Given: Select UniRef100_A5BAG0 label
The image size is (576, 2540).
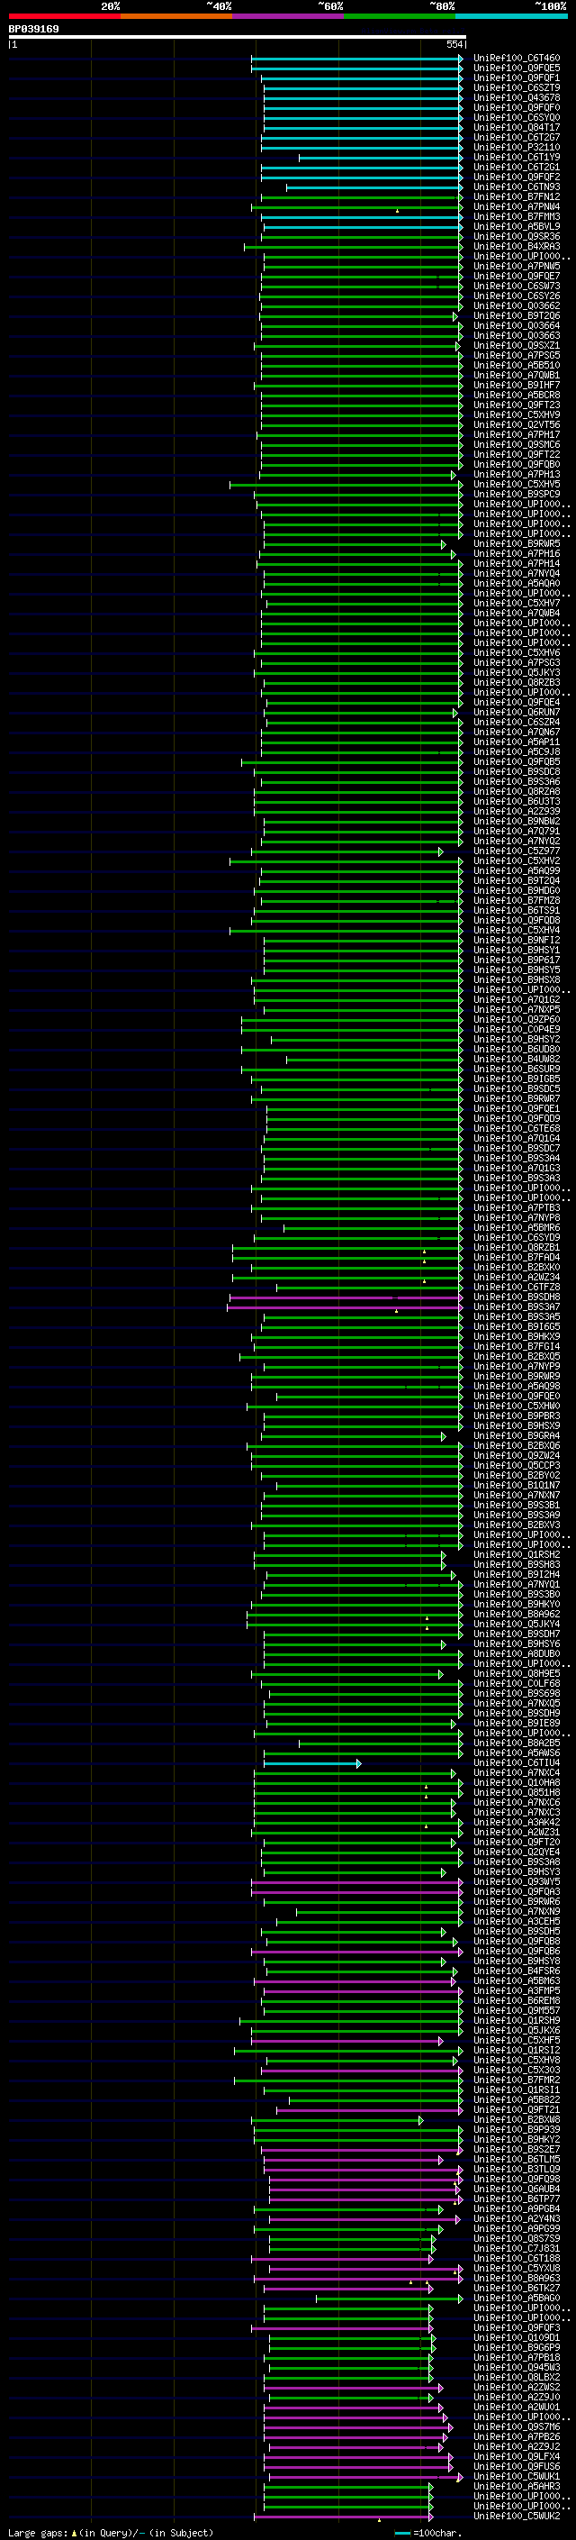Looking at the screenshot, I should click(x=516, y=2299).
